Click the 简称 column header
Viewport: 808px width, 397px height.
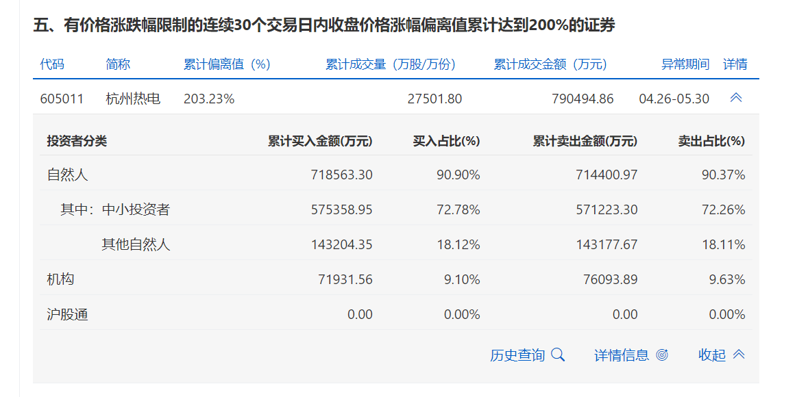(118, 64)
